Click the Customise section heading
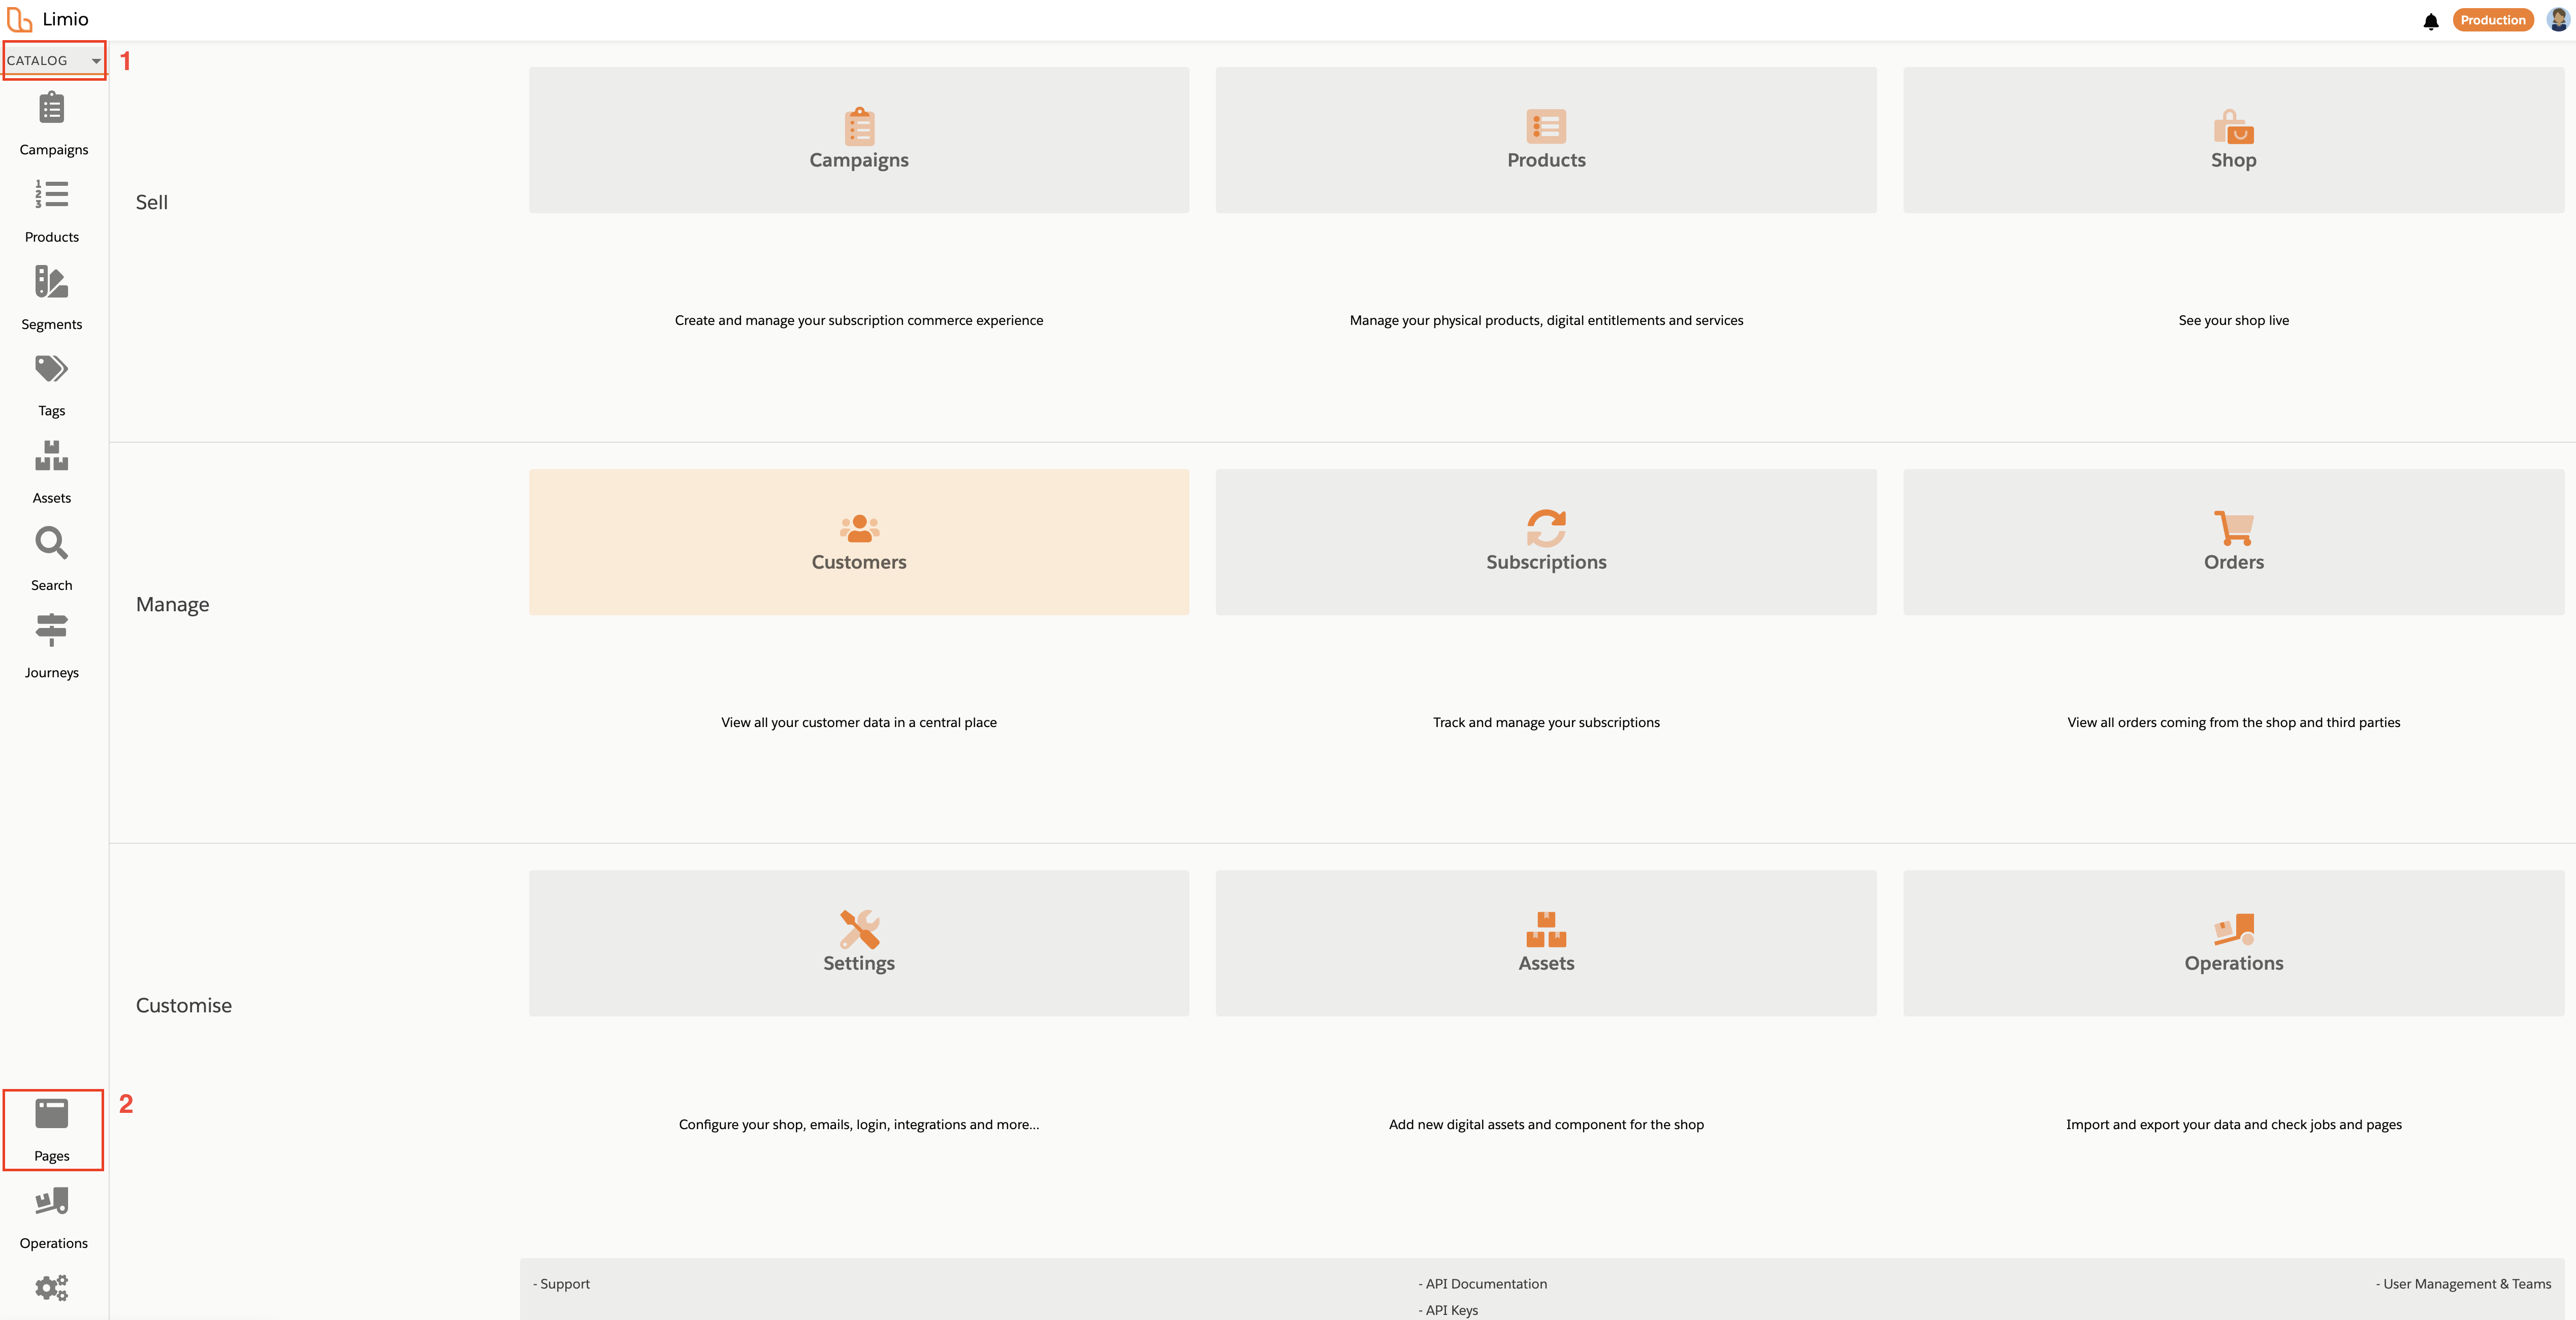This screenshot has height=1320, width=2576. point(184,1005)
